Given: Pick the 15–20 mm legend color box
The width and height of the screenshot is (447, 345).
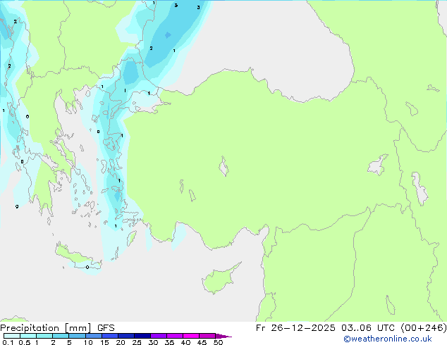Looking at the screenshot, I should 110,336.
